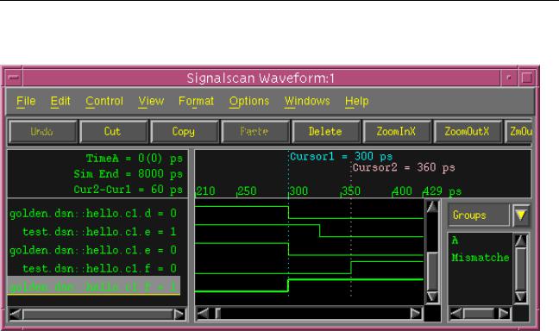Click the Sim End = 8000 ps readout
Viewport: 559px width, 331px height.
[129, 174]
